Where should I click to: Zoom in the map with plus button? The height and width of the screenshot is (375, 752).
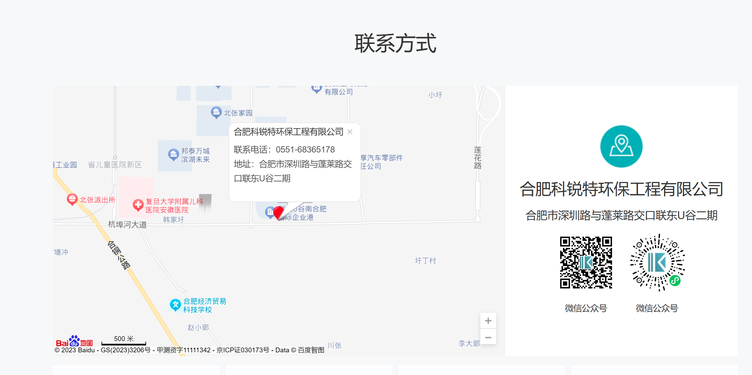[488, 321]
